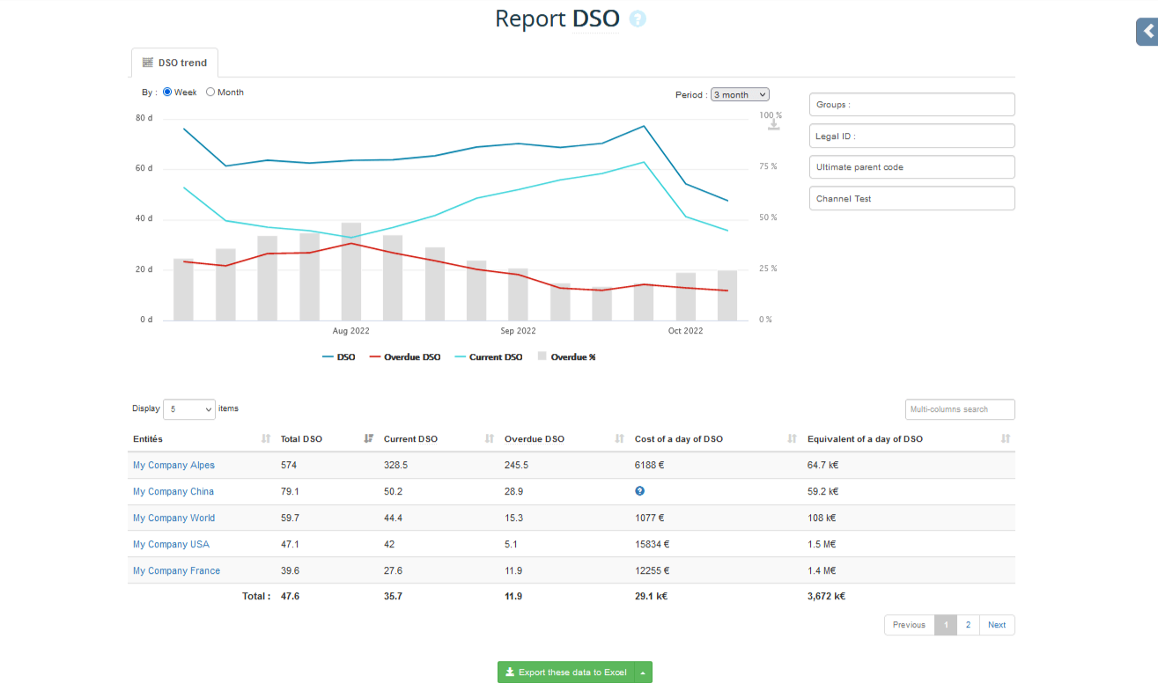
Task: Open the Display items count dropdown
Action: pyautogui.click(x=188, y=409)
